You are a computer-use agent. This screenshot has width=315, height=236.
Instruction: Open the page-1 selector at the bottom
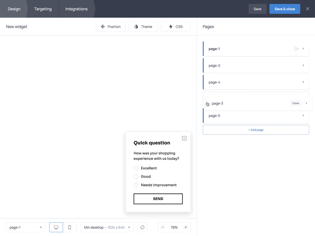(25, 227)
